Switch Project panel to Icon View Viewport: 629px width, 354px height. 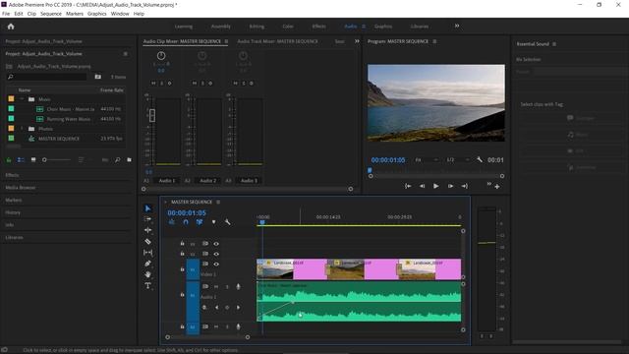pyautogui.click(x=33, y=159)
